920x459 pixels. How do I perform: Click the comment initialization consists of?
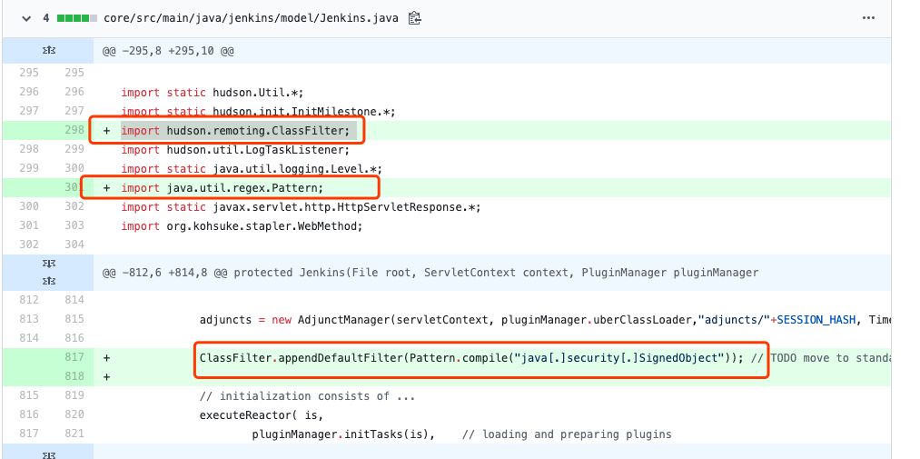pyautogui.click(x=308, y=396)
